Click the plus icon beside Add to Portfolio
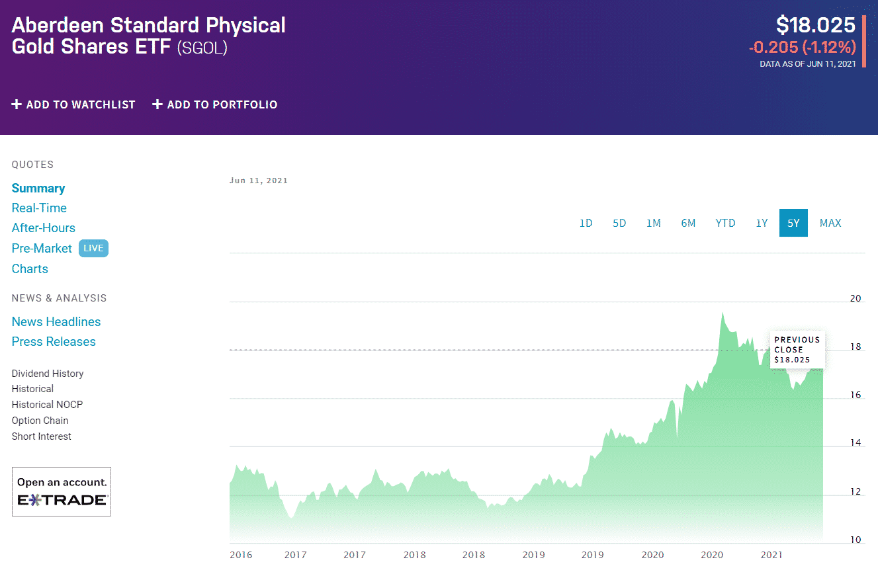Image resolution: width=878 pixels, height=576 pixels. click(157, 104)
